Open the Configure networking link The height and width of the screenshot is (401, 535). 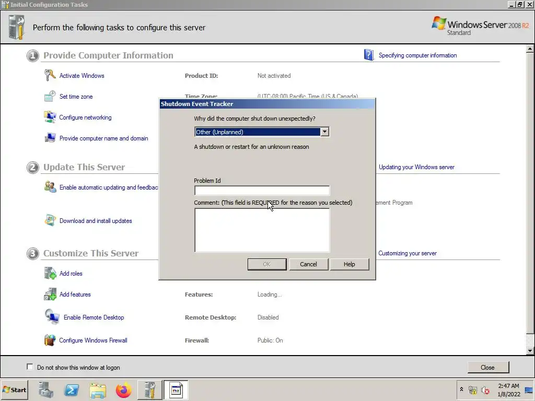click(x=85, y=117)
